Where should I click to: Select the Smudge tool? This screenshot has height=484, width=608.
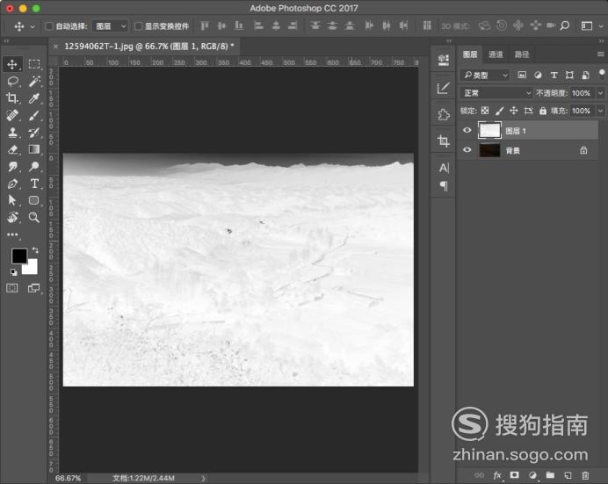tap(12, 167)
